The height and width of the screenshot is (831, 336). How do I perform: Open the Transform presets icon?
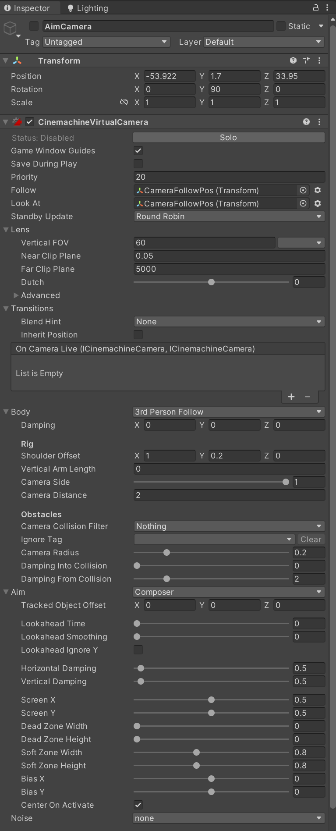point(306,60)
